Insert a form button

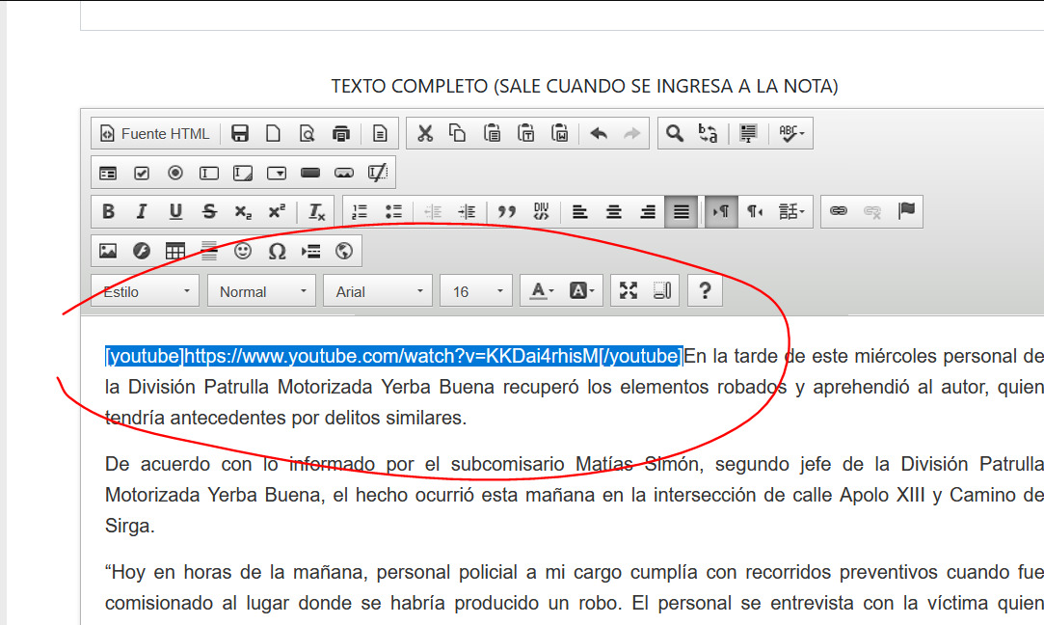[x=310, y=174]
